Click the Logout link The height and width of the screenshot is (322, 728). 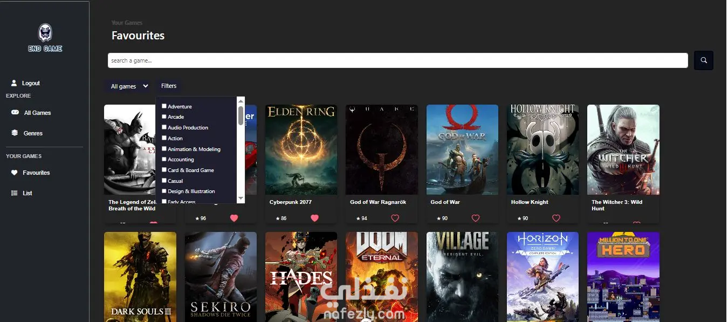point(31,83)
